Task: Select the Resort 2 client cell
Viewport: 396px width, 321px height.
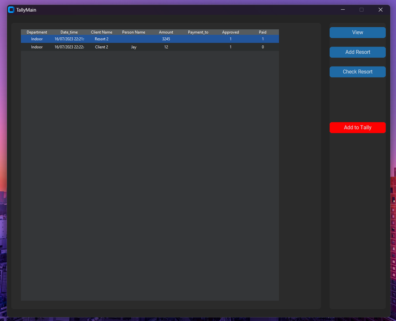Action: [102, 39]
